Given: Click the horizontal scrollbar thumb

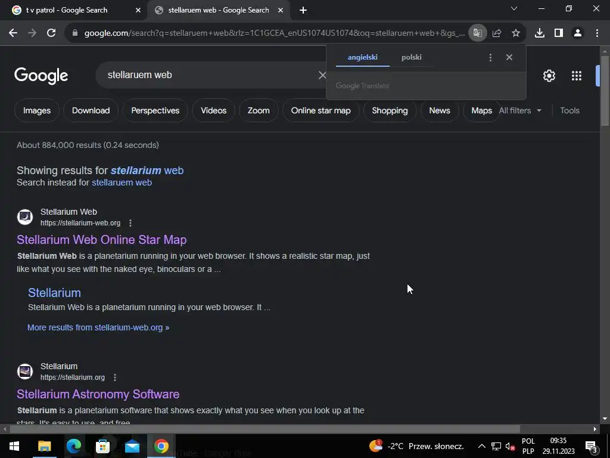Looking at the screenshot, I should click(x=264, y=429).
